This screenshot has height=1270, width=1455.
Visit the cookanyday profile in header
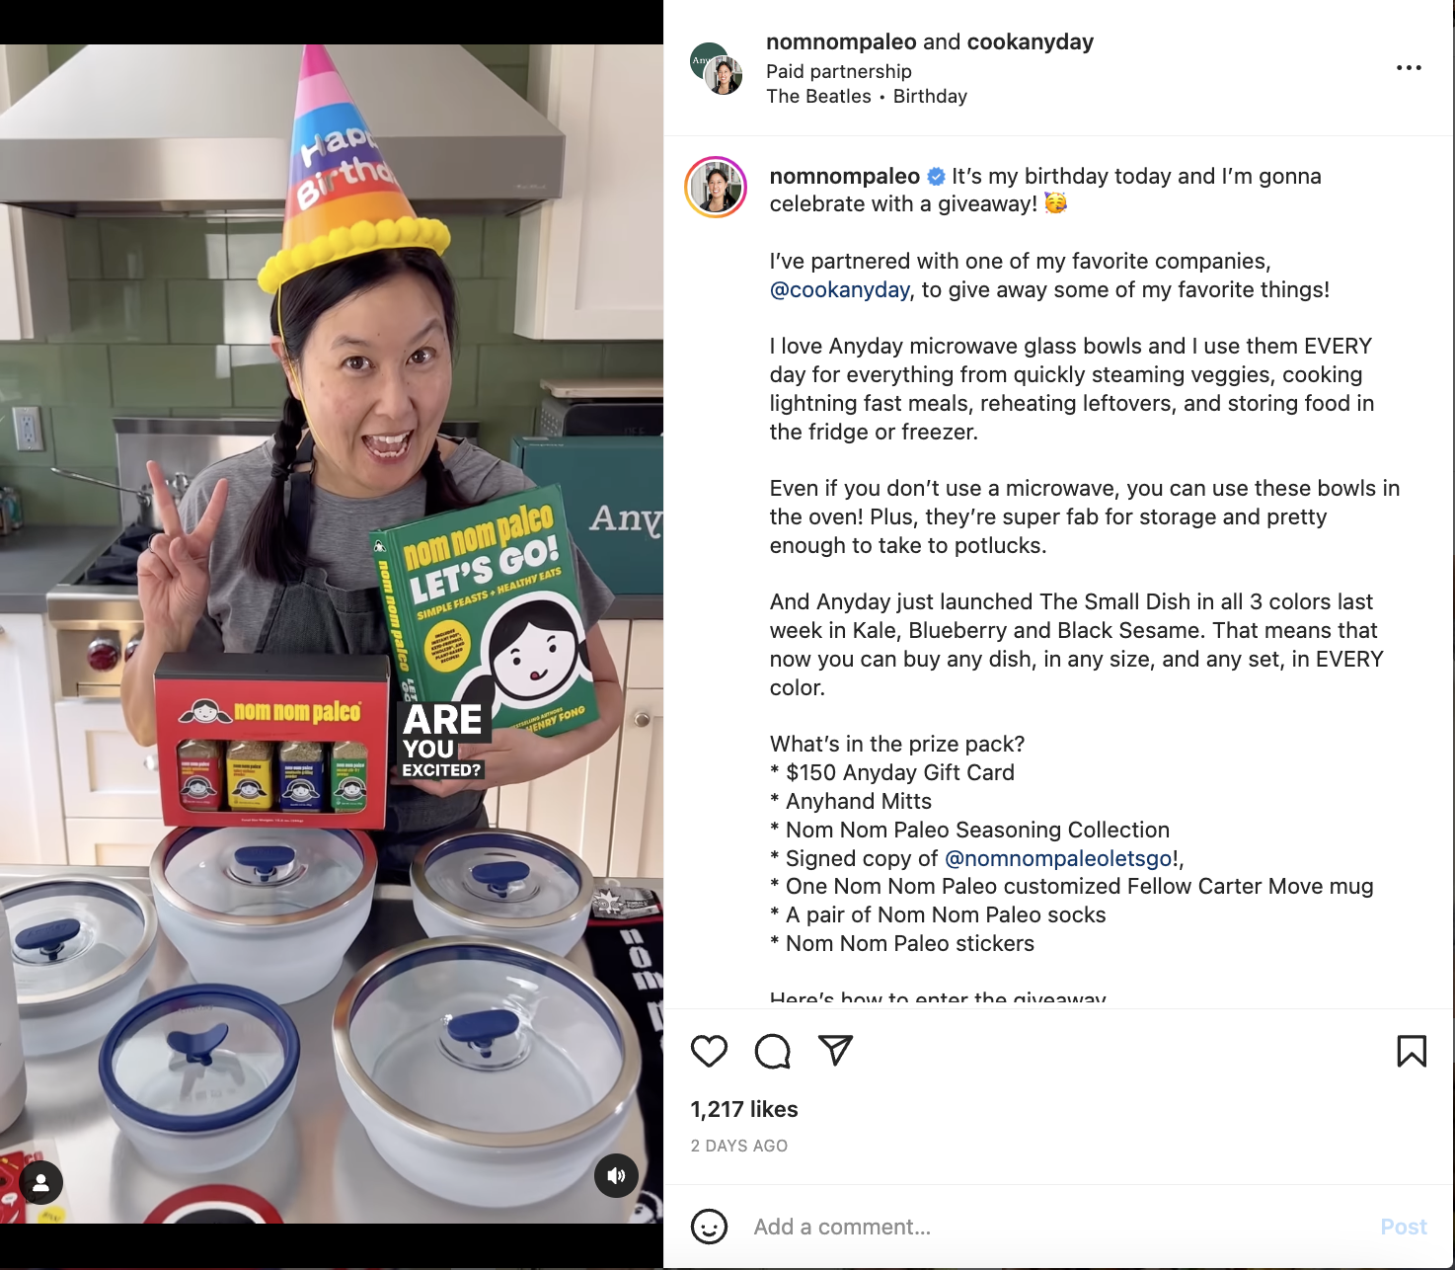click(1031, 42)
